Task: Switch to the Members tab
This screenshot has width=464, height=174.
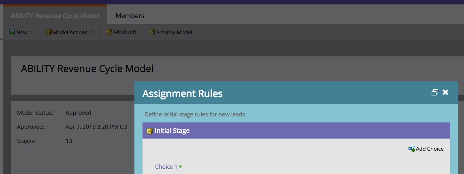Action: (x=130, y=16)
